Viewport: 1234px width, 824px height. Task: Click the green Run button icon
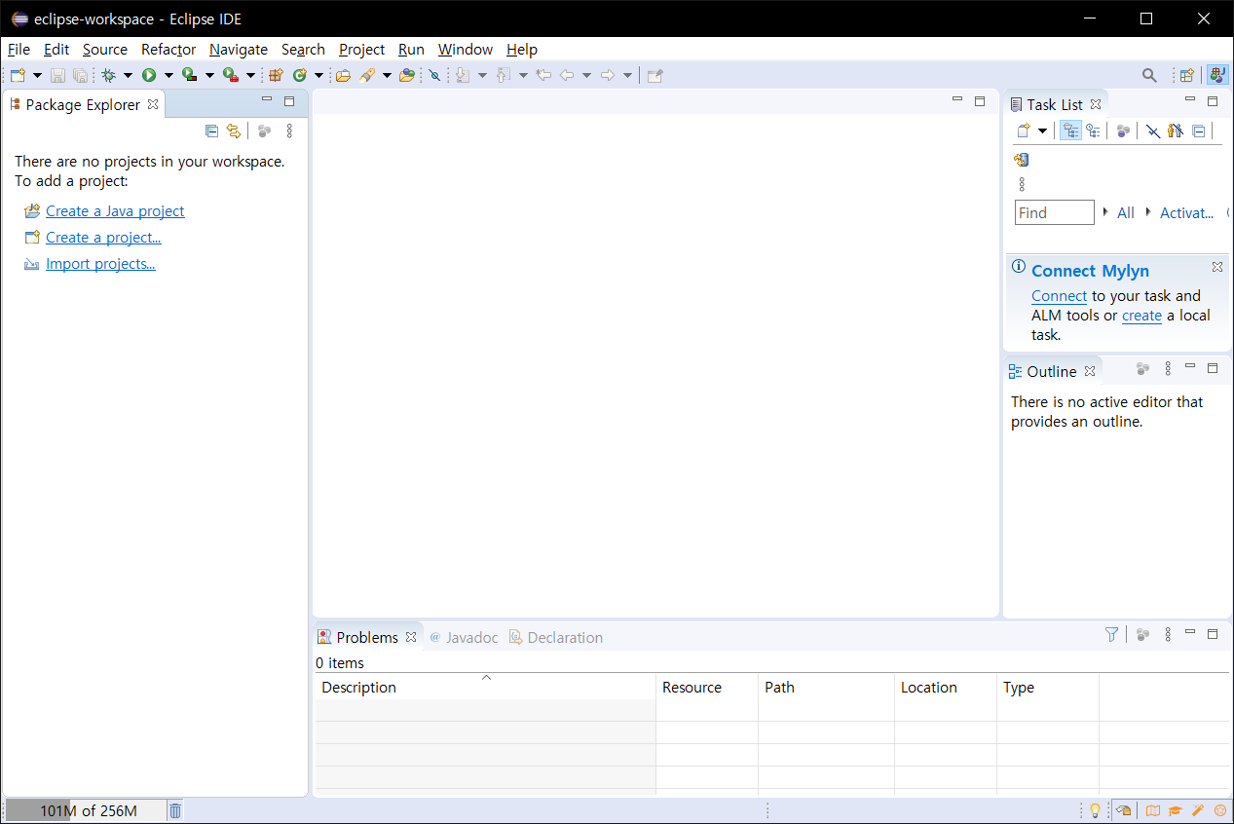click(x=149, y=75)
